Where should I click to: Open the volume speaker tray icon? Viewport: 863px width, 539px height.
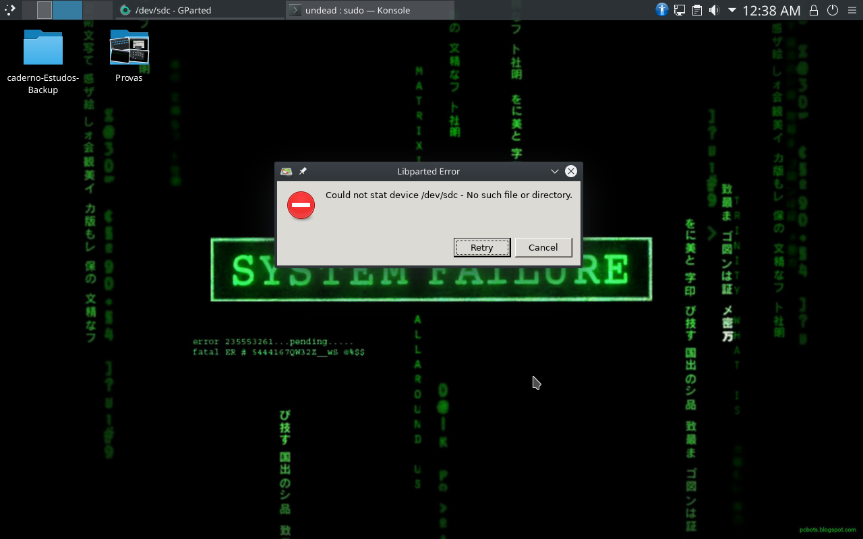pos(714,10)
